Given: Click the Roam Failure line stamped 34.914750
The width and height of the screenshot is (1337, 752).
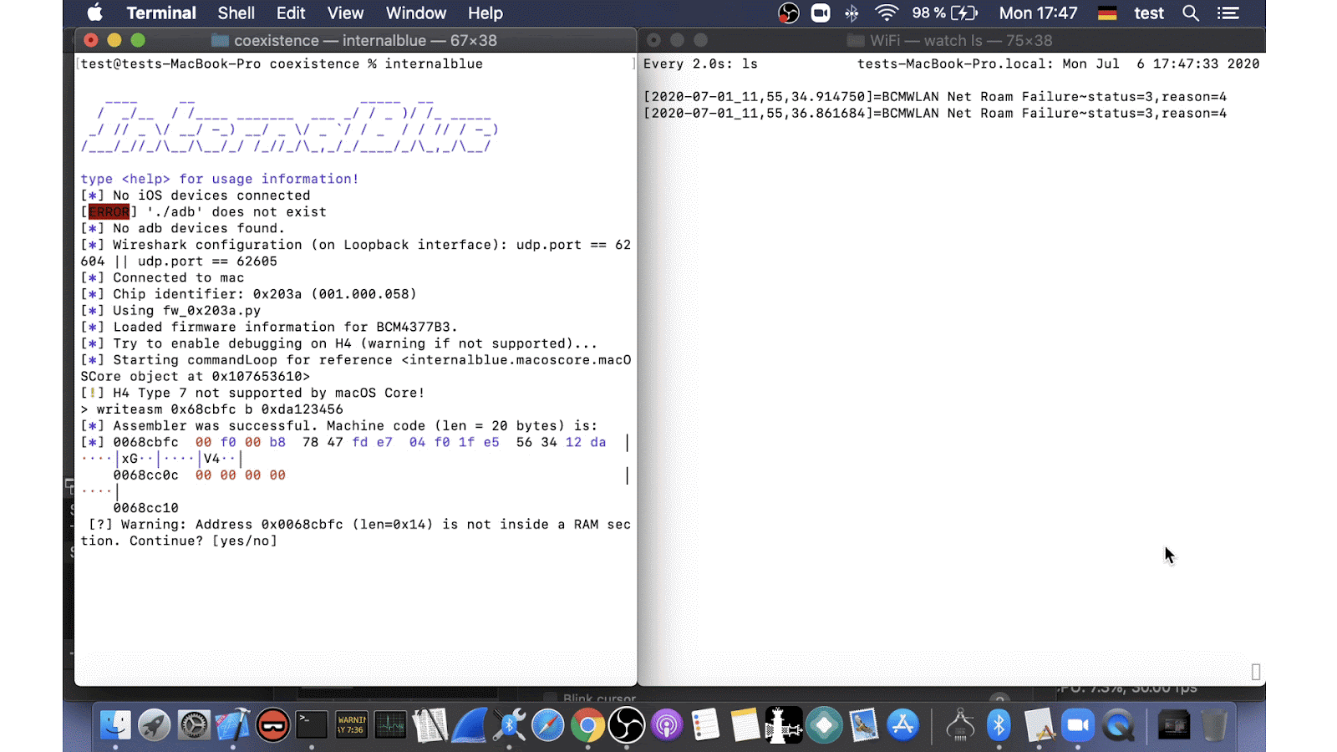Looking at the screenshot, I should click(935, 97).
